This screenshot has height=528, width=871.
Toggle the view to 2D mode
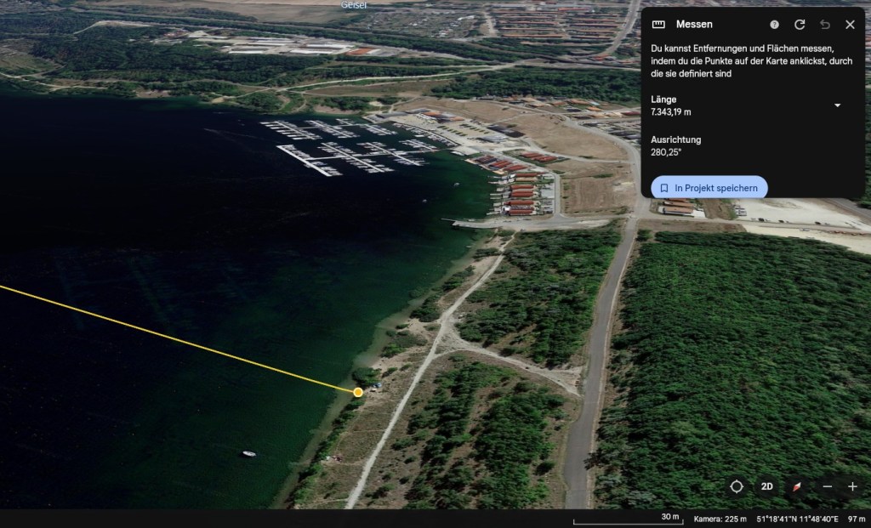766,486
